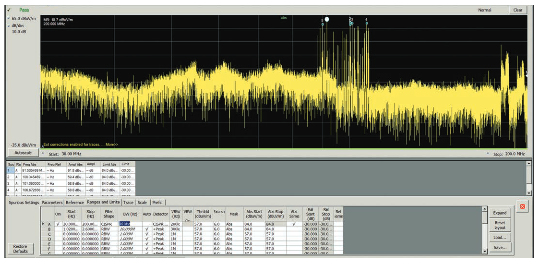Open the Spurious Settings Parameters tab
Image resolution: width=537 pixels, height=263 pixels.
pyautogui.click(x=52, y=202)
